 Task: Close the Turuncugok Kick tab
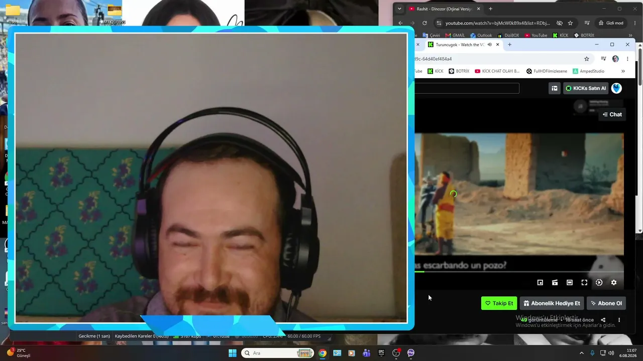498,45
